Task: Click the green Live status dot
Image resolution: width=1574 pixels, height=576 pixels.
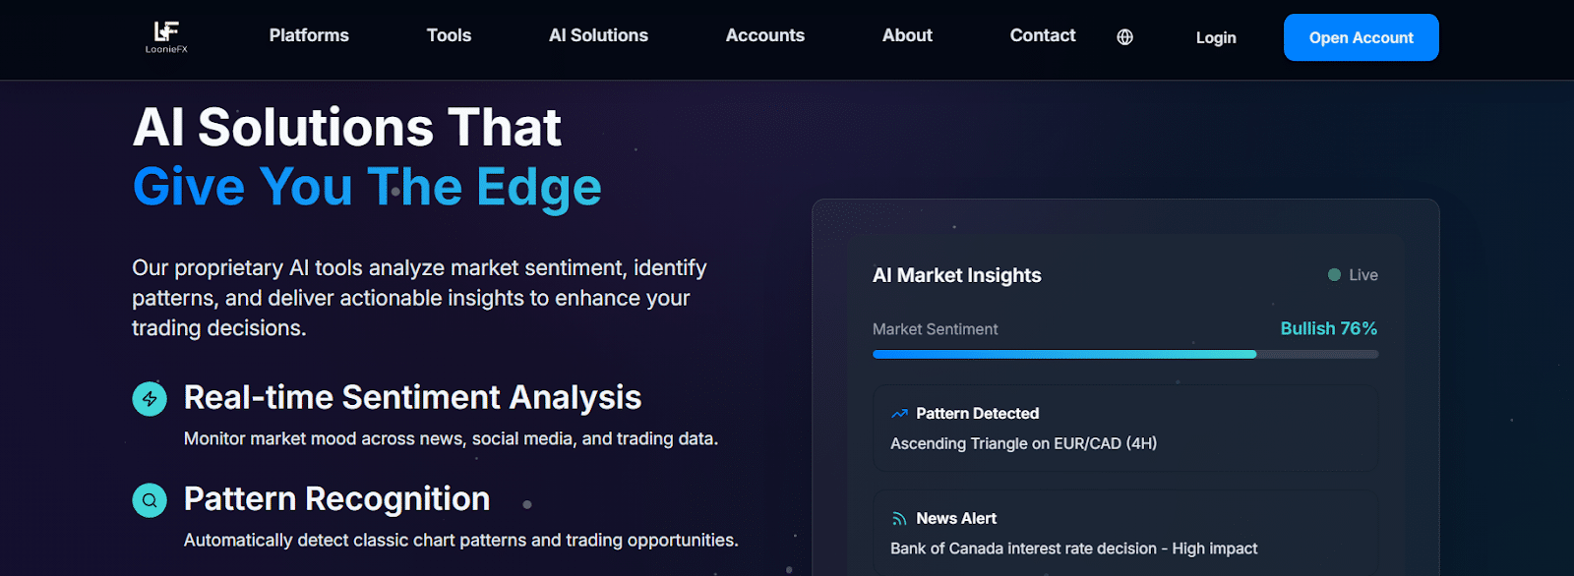Action: click(1334, 275)
